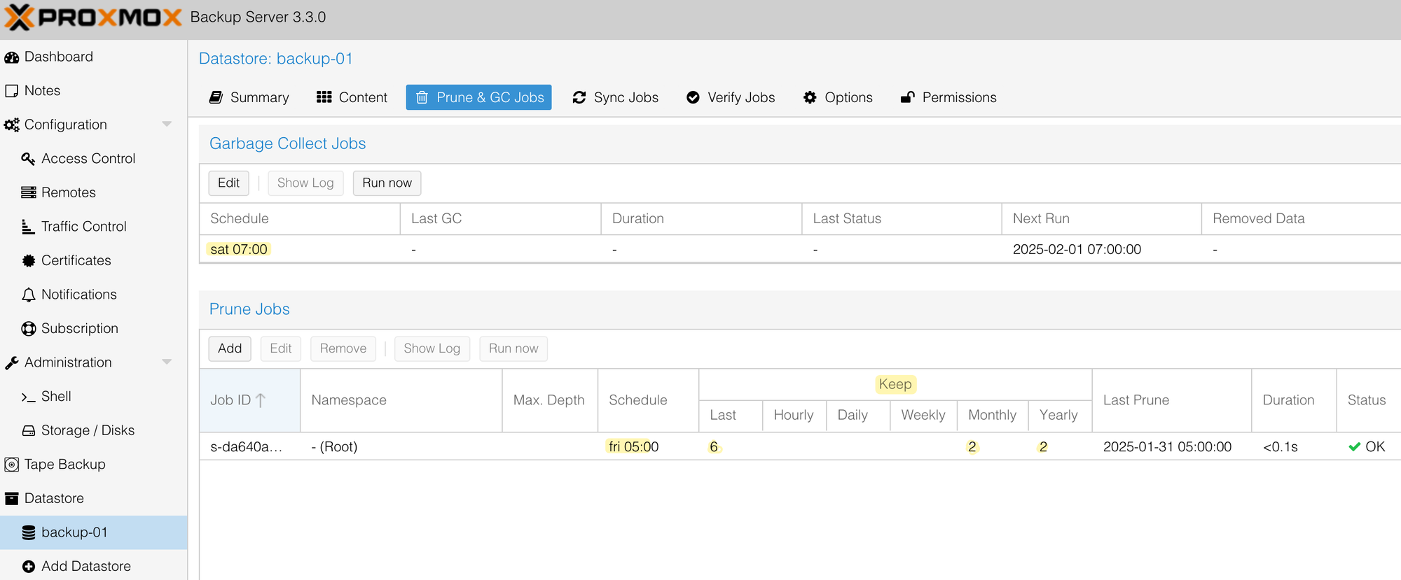Image resolution: width=1401 pixels, height=580 pixels.
Task: Click the Certificates badge icon
Action: click(x=28, y=260)
